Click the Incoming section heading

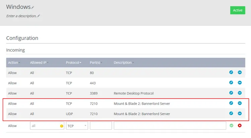[x=15, y=50]
